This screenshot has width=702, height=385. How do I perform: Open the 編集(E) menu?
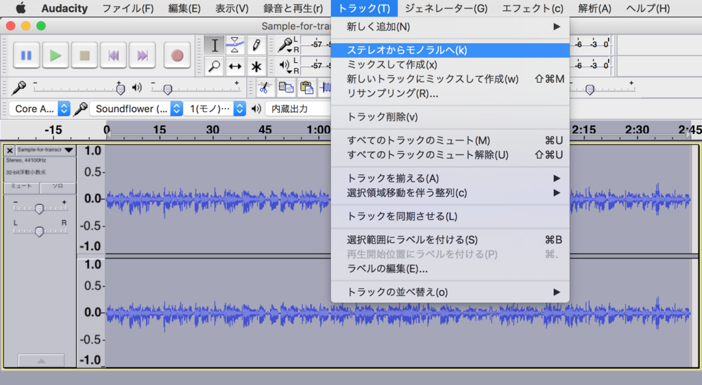[x=184, y=8]
